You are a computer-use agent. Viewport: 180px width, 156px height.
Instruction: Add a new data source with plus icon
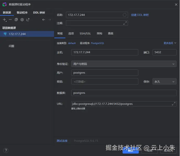[x=5, y=20]
